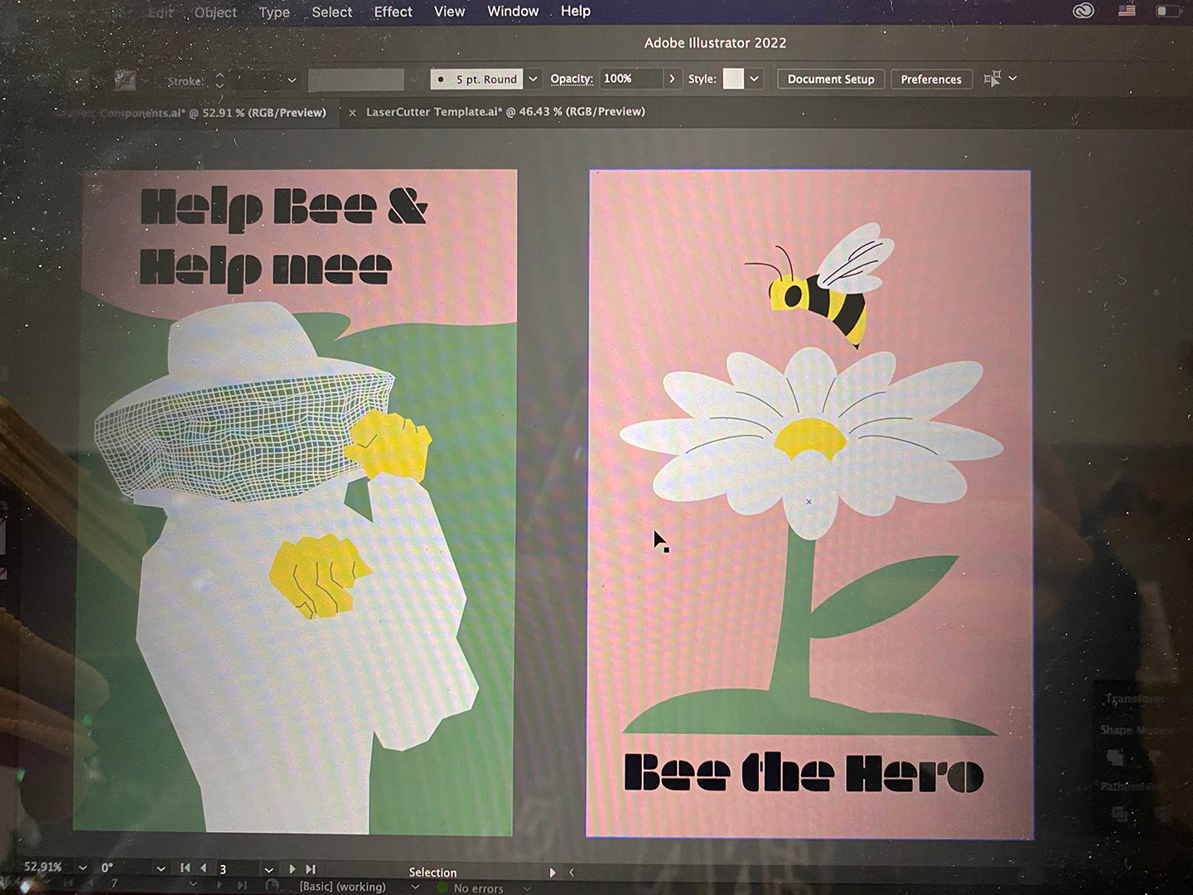Viewport: 1193px width, 895px height.
Task: Click the US flag input source icon
Action: [x=1127, y=11]
